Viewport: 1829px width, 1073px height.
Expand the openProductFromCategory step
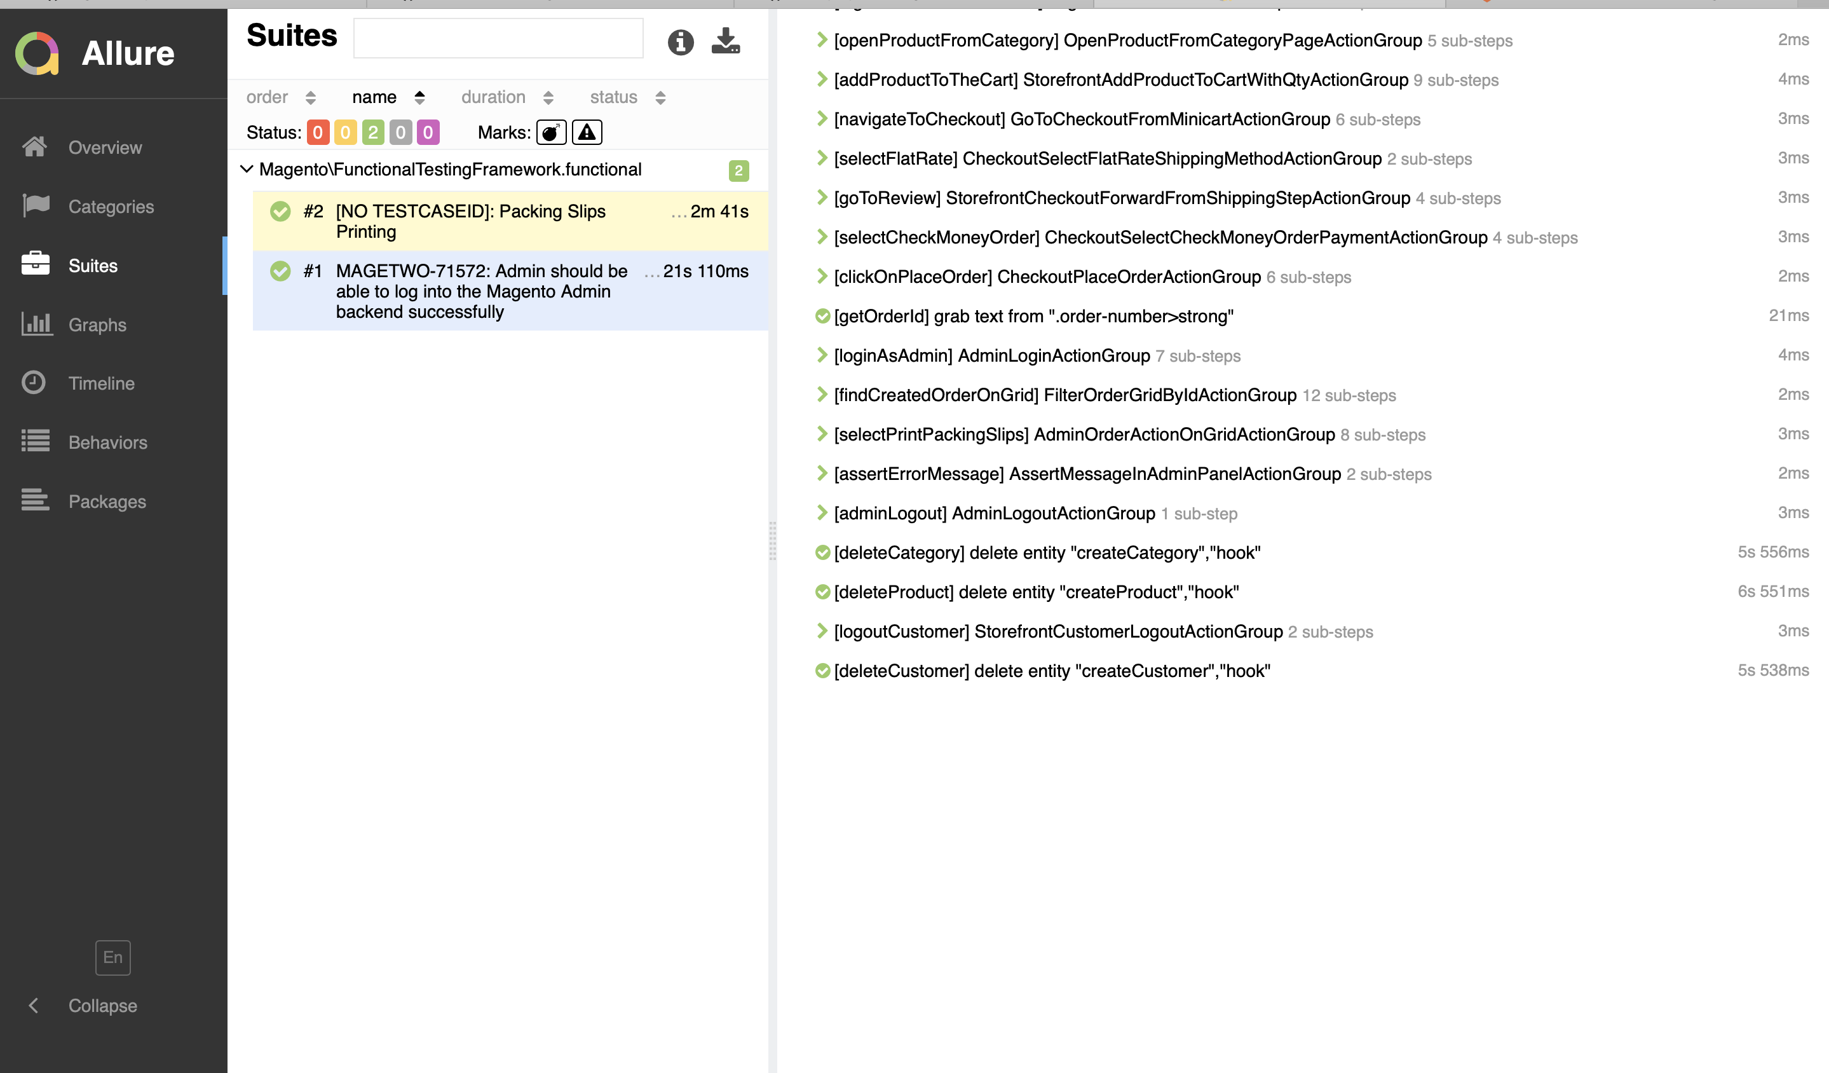(x=822, y=40)
